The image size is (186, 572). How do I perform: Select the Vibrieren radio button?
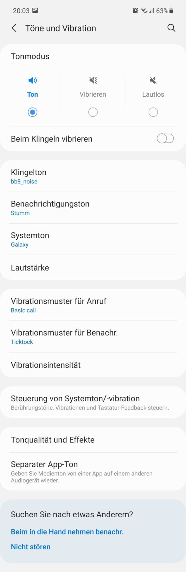click(93, 112)
